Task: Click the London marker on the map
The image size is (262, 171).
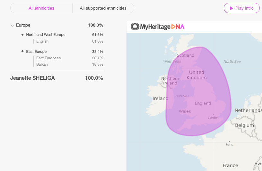Action: tap(213, 115)
